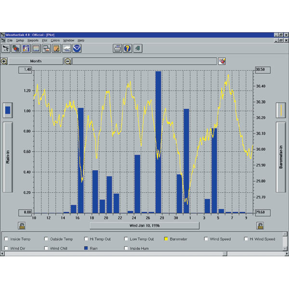The image size is (289, 289).
Task: Click the blue rain color swatch
Action: (8, 110)
